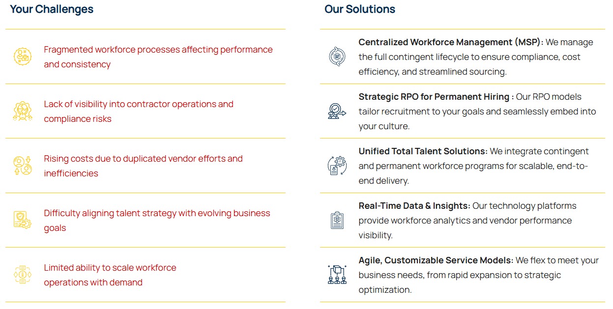Image resolution: width=613 pixels, height=309 pixels.
Task: Click Agile, Customizable Service Models title
Action: tap(436, 260)
